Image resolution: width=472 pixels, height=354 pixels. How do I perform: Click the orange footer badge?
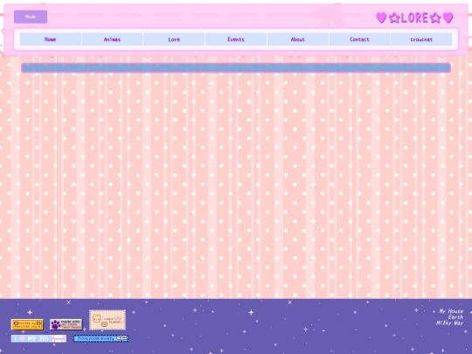tap(27, 324)
